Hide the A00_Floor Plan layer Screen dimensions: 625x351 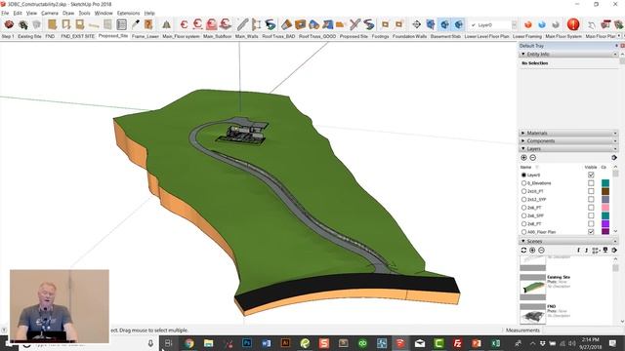591,232
